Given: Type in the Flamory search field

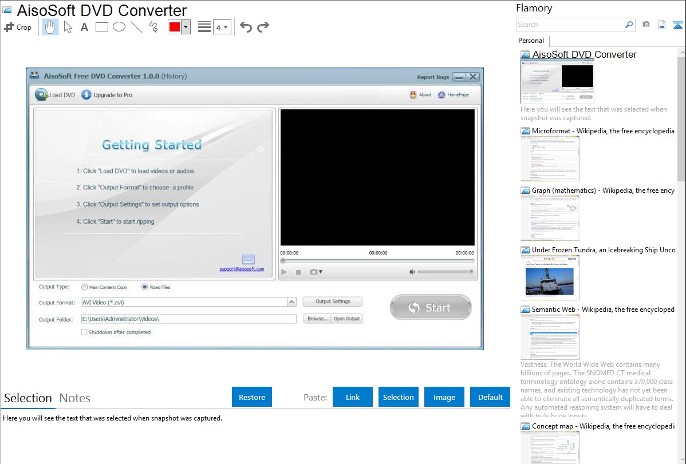Looking at the screenshot, I should 570,25.
